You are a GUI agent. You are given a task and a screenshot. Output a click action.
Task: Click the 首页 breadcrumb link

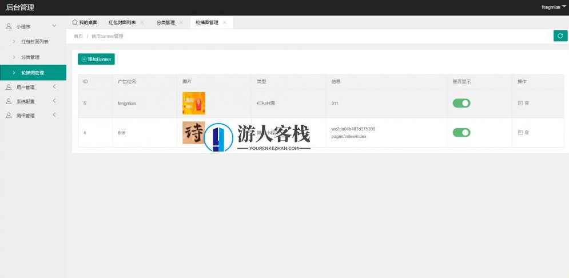click(x=78, y=36)
